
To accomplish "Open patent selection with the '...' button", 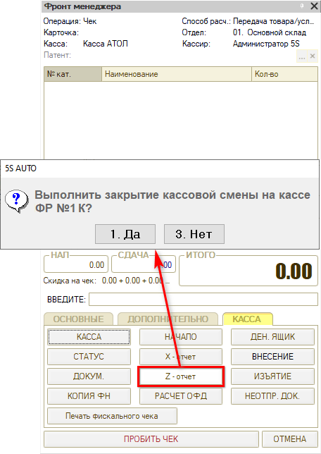I will 301,56.
